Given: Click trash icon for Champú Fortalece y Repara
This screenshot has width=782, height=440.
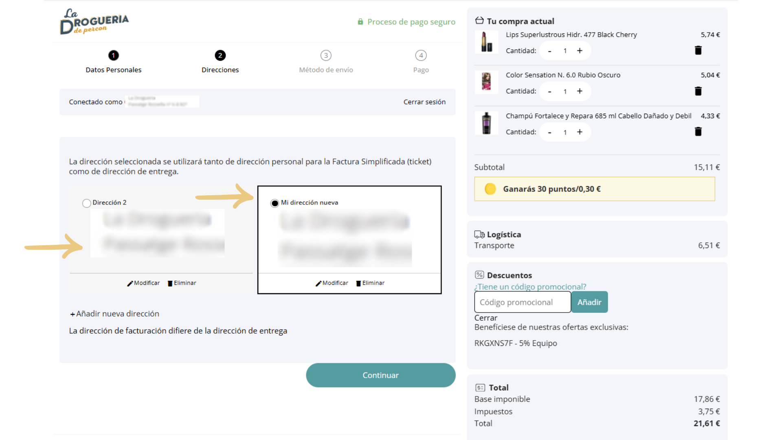Looking at the screenshot, I should coord(698,132).
